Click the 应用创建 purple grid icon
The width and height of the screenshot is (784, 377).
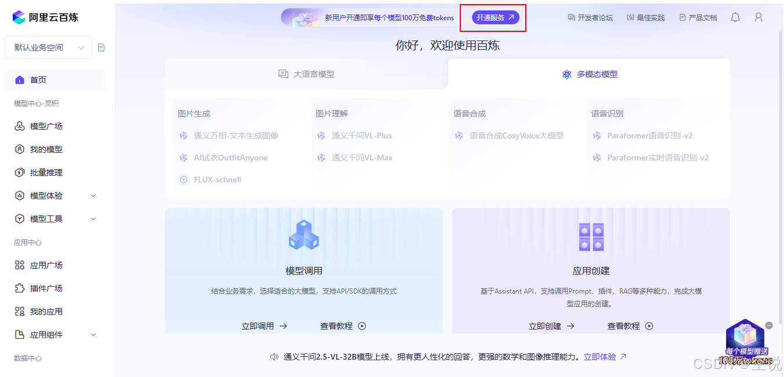point(591,237)
